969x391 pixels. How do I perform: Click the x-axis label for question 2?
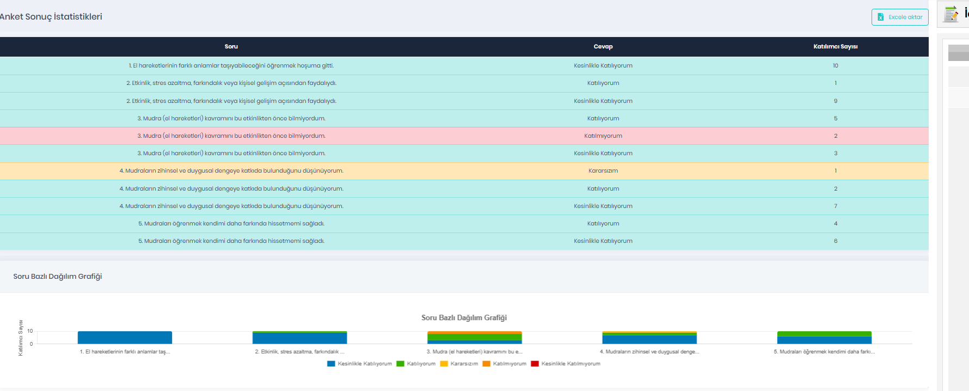click(x=299, y=352)
